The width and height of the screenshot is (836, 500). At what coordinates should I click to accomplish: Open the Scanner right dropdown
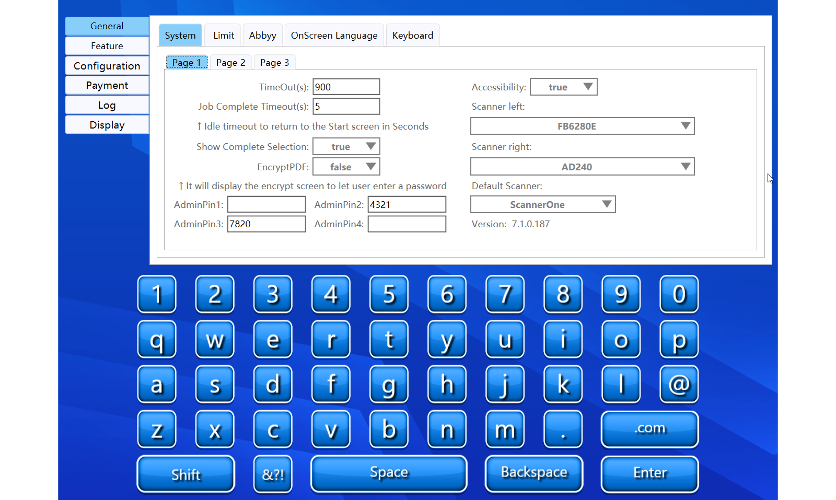click(x=583, y=167)
